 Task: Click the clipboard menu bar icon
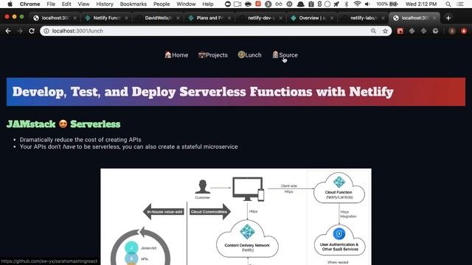click(x=311, y=4)
